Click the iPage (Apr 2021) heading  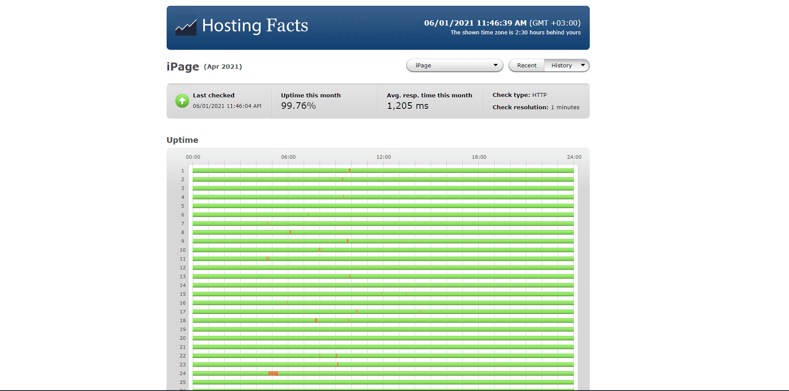(x=204, y=67)
